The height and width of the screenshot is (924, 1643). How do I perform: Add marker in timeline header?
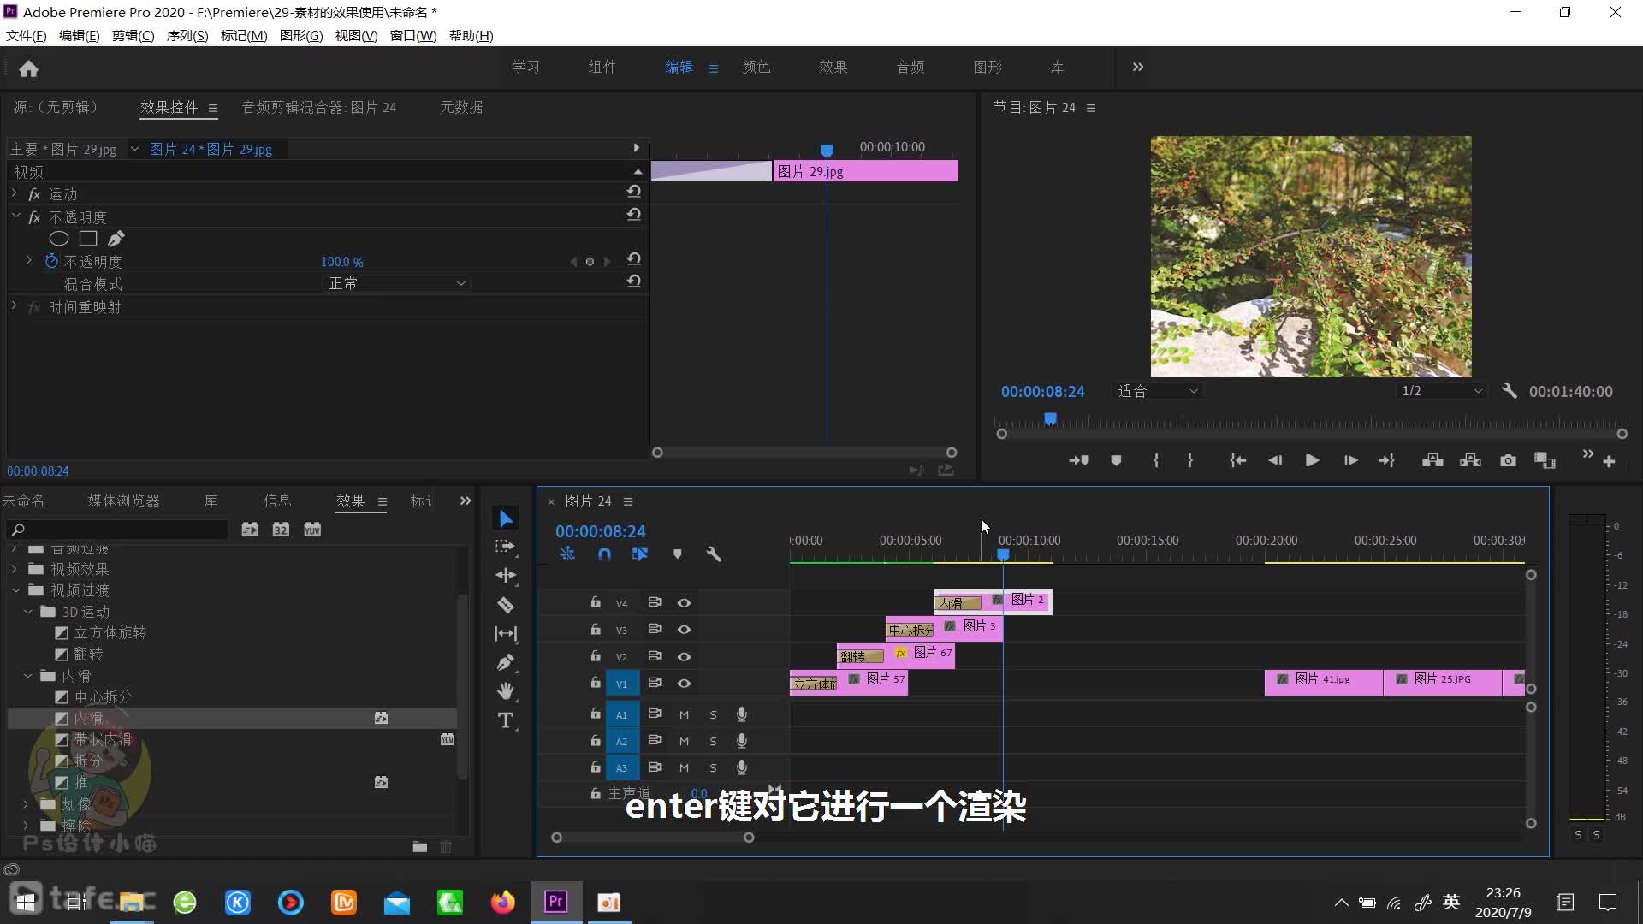(677, 554)
